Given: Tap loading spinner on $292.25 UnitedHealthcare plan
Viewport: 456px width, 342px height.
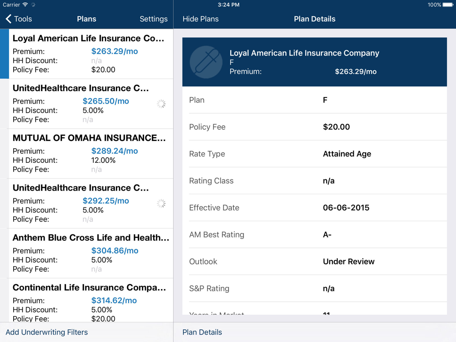Looking at the screenshot, I should coord(161,203).
